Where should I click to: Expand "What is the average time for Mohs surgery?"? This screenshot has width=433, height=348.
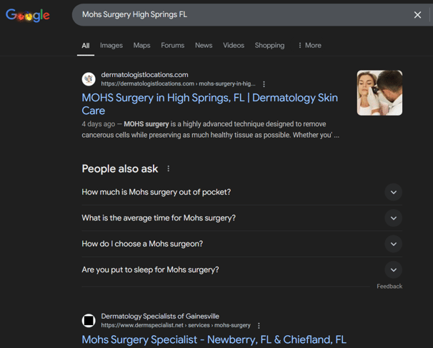point(393,218)
